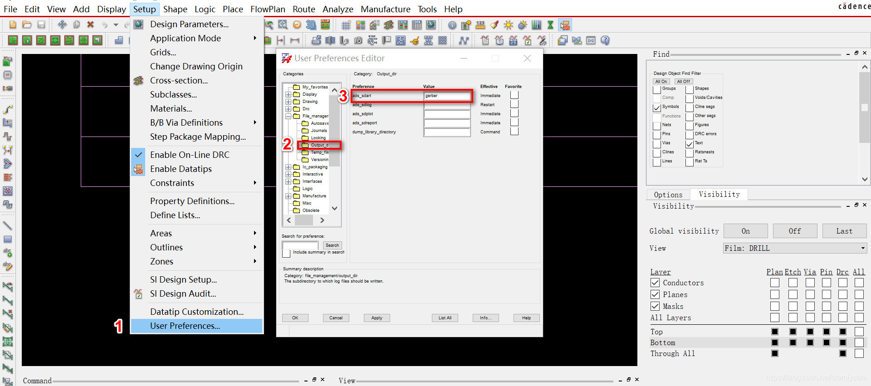Click the bright sun Highlight icon
The width and height of the screenshot is (871, 386).
pyautogui.click(x=509, y=25)
